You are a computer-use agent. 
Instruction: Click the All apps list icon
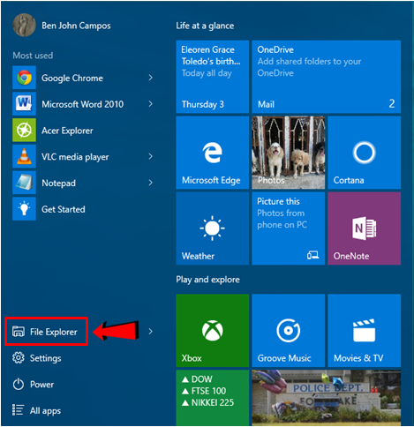tap(18, 410)
